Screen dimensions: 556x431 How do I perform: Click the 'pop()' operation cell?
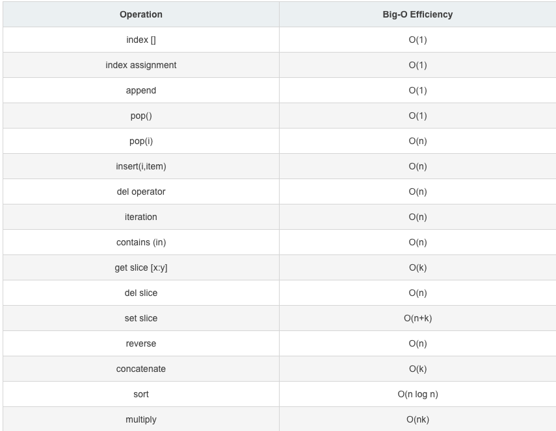(x=141, y=116)
